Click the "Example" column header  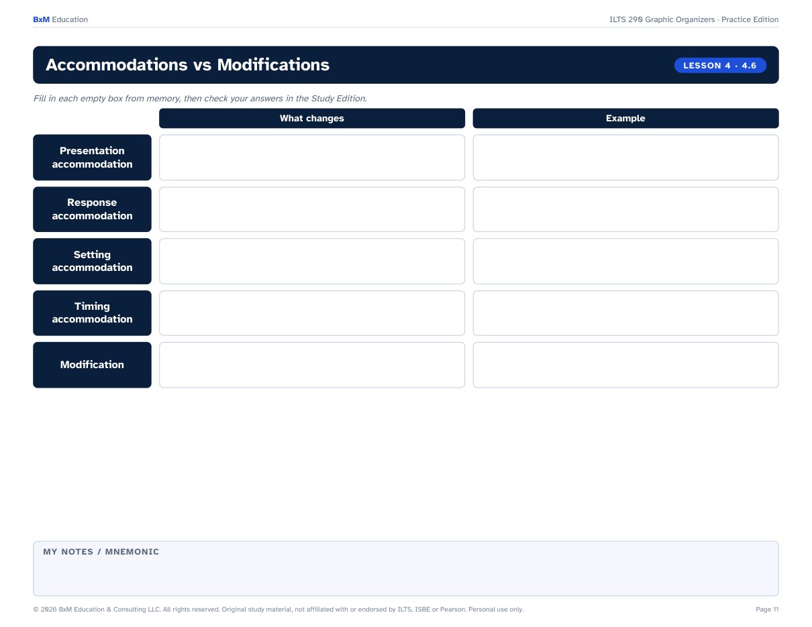click(625, 118)
